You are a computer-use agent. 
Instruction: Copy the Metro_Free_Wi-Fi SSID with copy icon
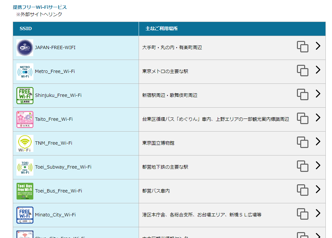(303, 70)
